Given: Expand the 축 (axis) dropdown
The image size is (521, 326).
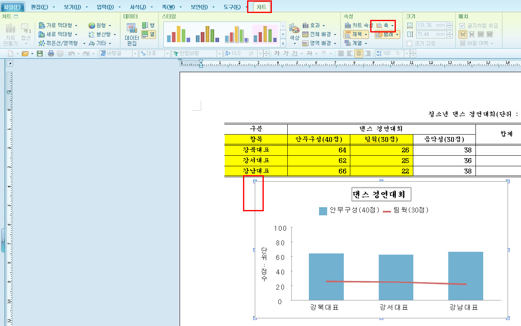Looking at the screenshot, I should click(393, 26).
